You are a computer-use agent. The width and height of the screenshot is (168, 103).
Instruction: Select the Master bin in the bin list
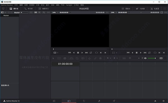coord(10,15)
